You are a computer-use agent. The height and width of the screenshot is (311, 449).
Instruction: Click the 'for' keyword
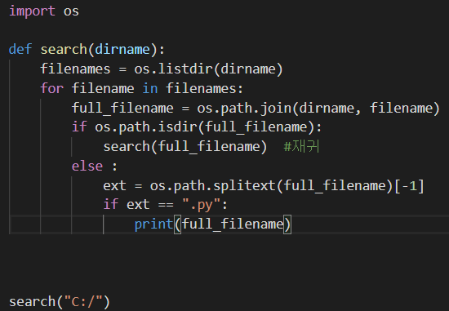click(x=51, y=88)
